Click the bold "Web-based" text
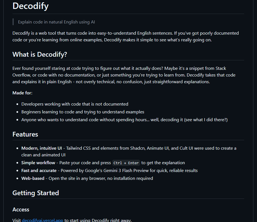Screen dimensions: 257x222 [33, 178]
